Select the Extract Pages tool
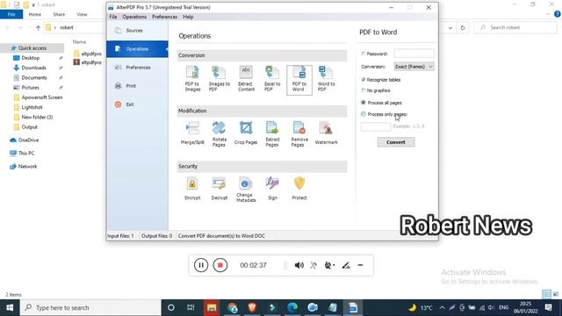Screen dimensions: 562x316 tap(272, 134)
